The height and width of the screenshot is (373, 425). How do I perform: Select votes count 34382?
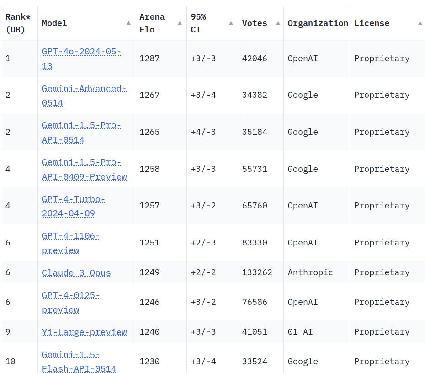(255, 95)
